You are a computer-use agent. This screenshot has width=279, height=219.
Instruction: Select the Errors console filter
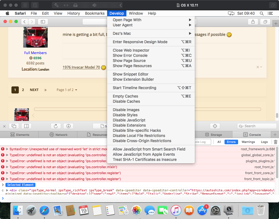(x=231, y=142)
